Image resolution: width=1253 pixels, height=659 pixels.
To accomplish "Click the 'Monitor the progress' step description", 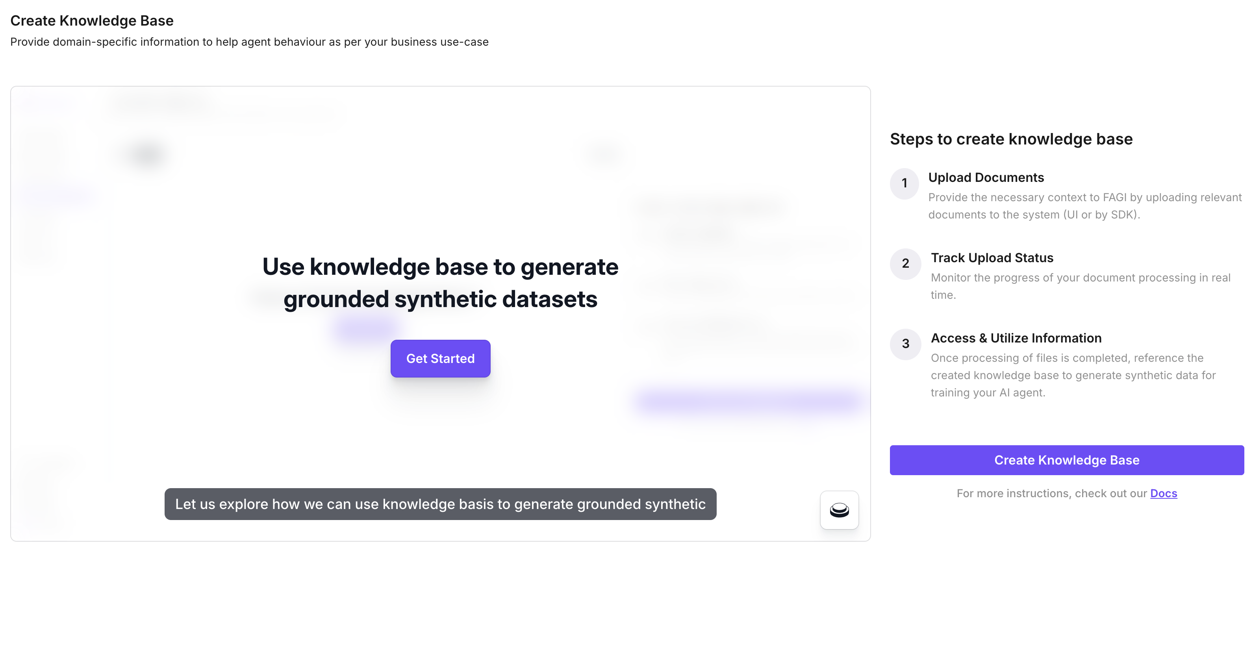I will (x=1080, y=286).
